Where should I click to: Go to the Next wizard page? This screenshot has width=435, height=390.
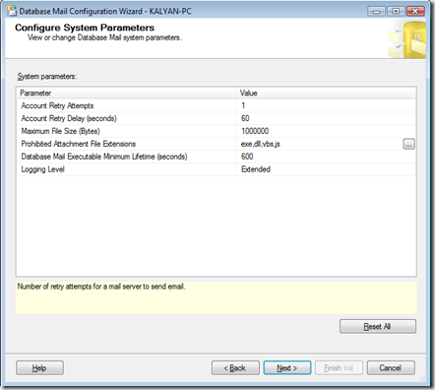[x=287, y=367]
